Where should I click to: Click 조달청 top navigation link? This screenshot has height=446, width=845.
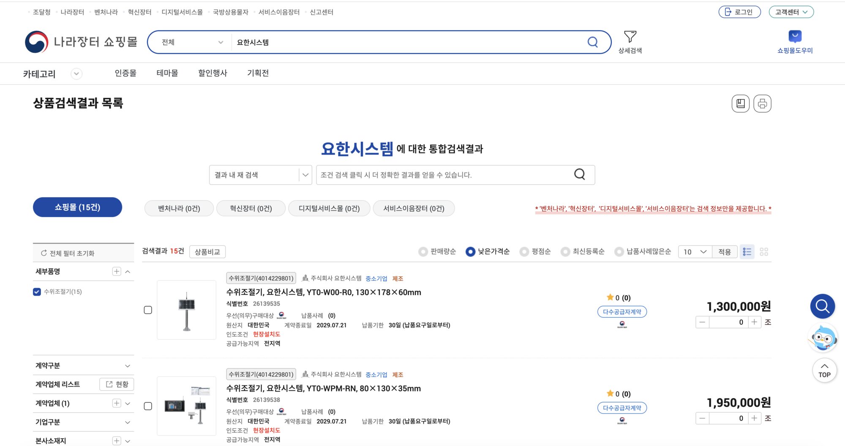(x=42, y=12)
